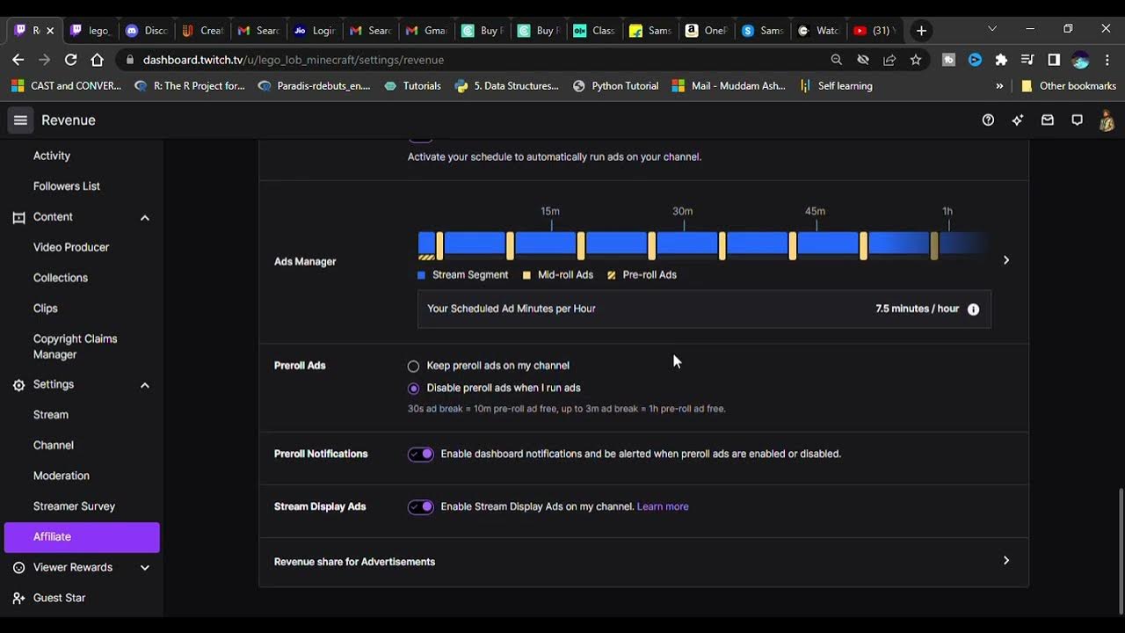The image size is (1125, 633).
Task: Select Keep preroll ads on my channel
Action: tap(413, 366)
